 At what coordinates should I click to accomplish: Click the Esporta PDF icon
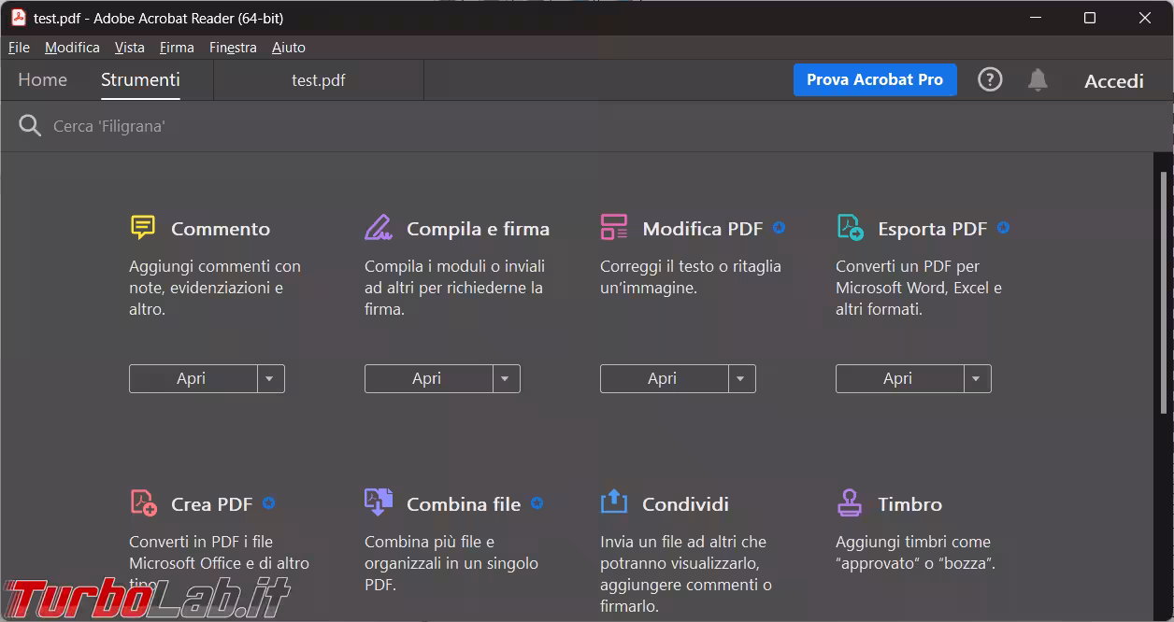(849, 226)
